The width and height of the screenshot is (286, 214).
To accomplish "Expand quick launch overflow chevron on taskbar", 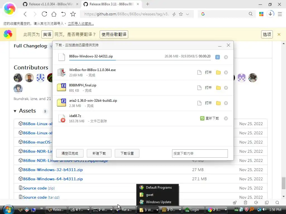I will click(41, 208).
